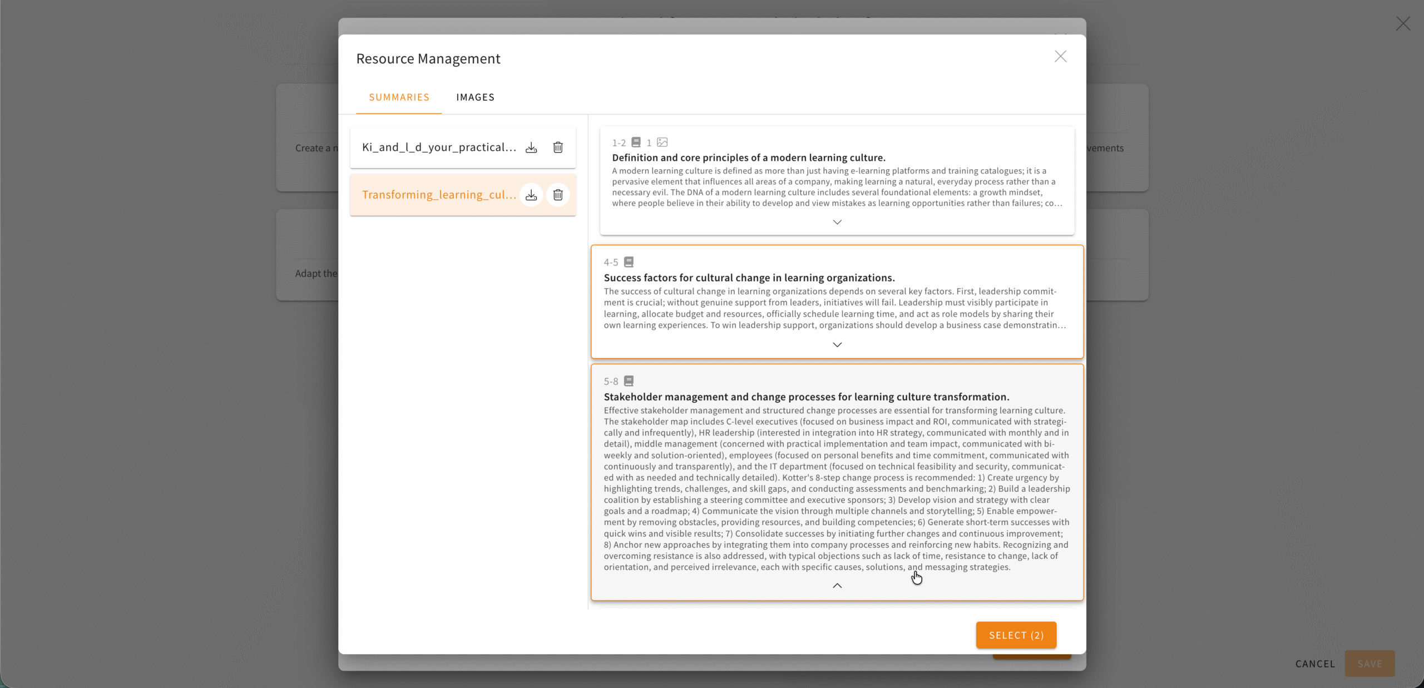Collapse the Stakeholder management summary
Viewport: 1424px width, 688px height.
click(x=837, y=586)
